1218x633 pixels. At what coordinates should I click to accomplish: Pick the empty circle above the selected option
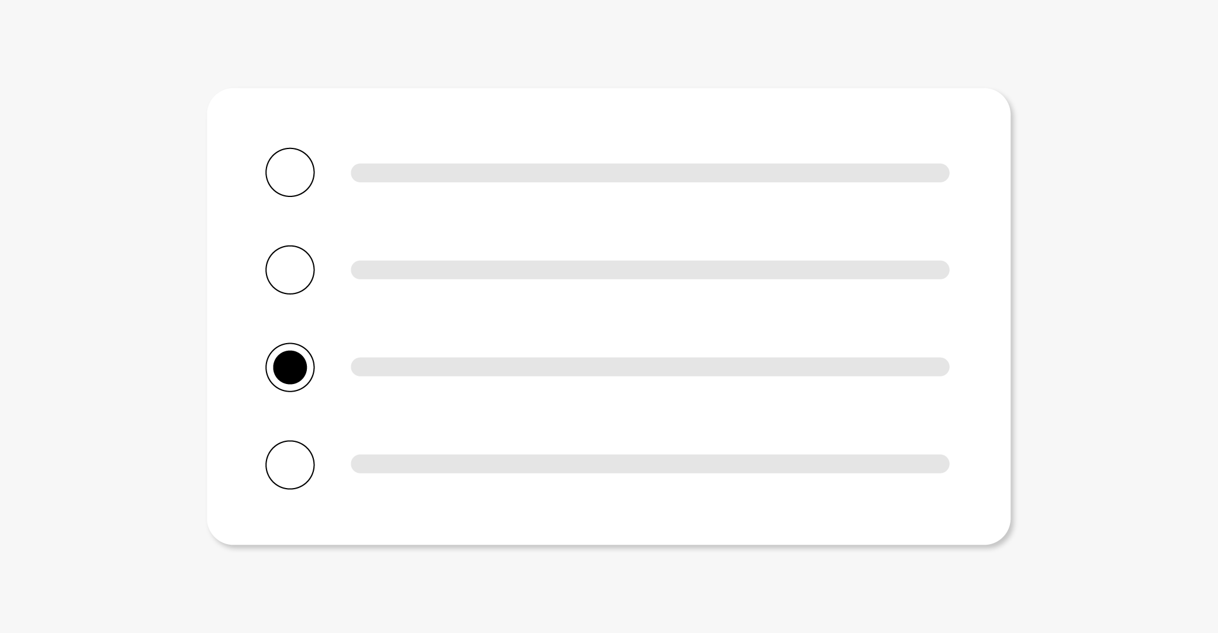[290, 270]
